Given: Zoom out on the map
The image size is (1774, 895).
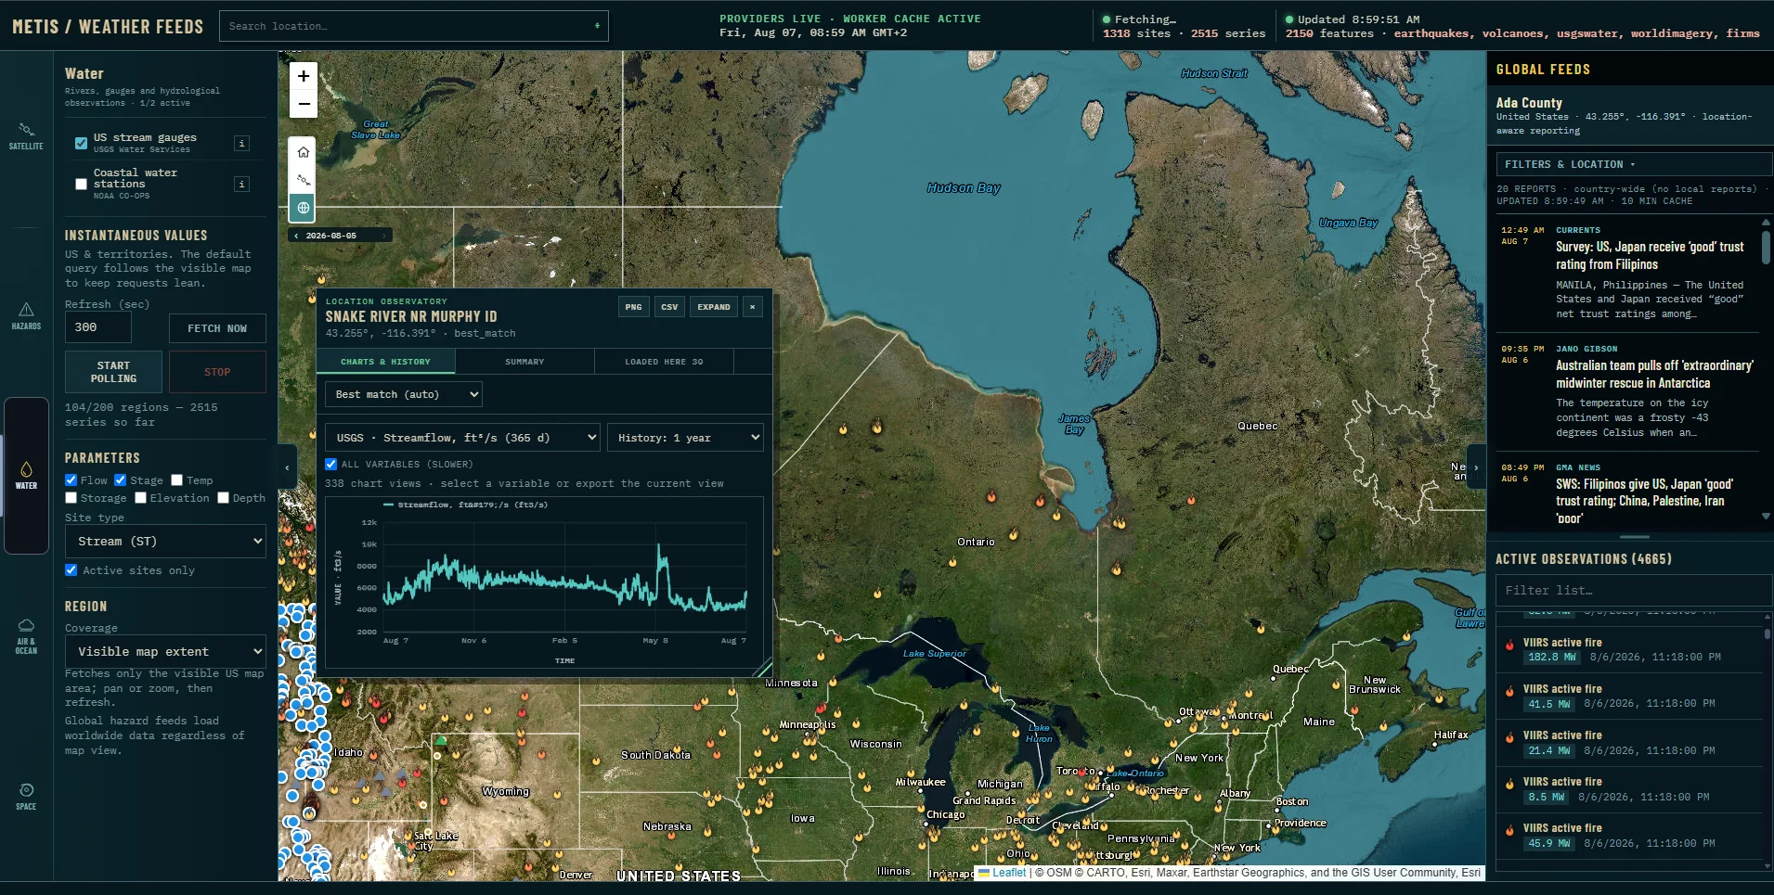Looking at the screenshot, I should [304, 104].
